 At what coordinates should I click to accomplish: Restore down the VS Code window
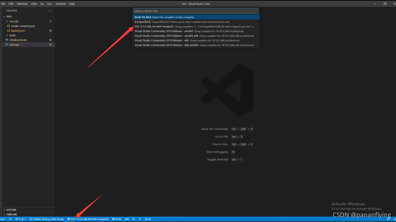point(385,4)
